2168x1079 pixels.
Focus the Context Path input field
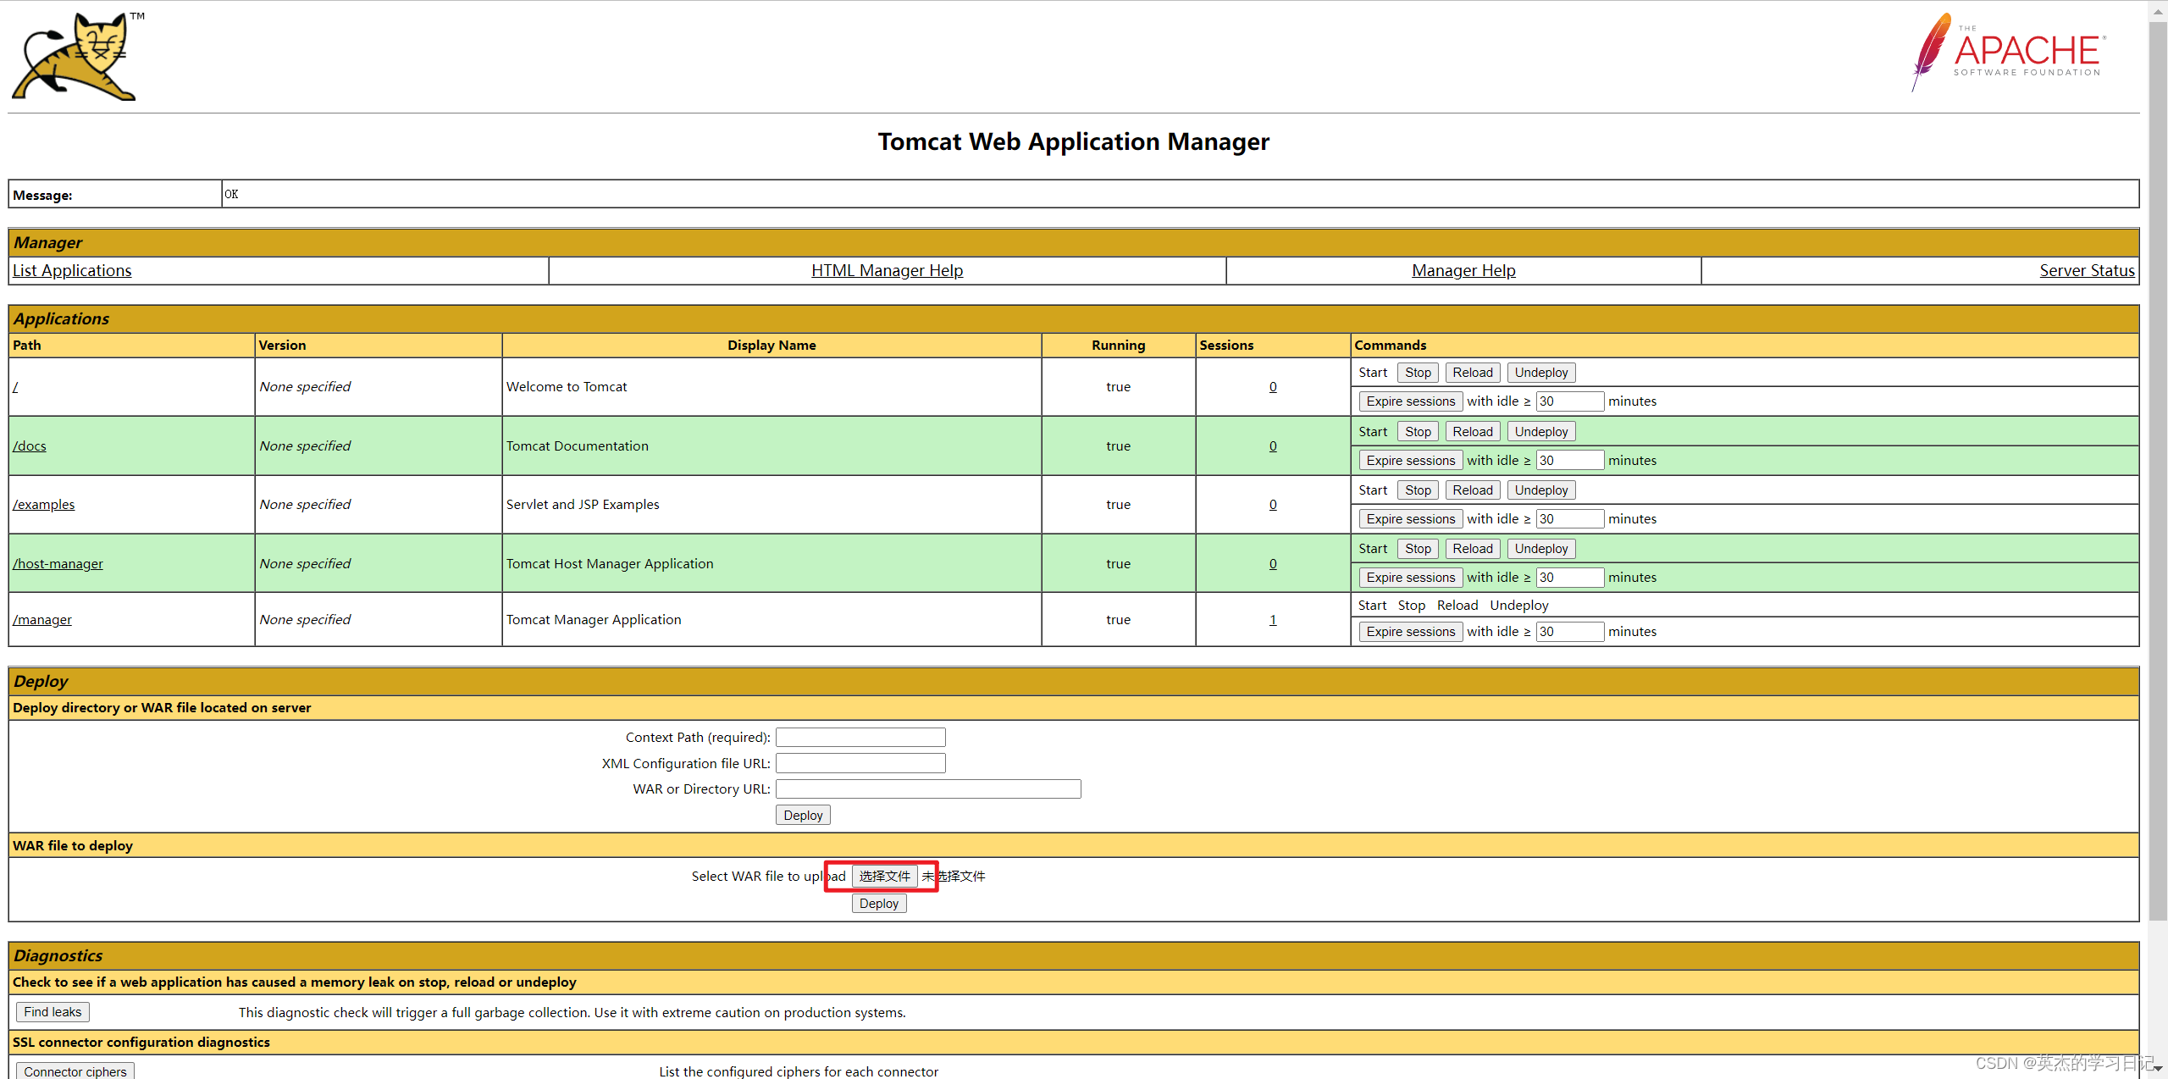tap(860, 738)
